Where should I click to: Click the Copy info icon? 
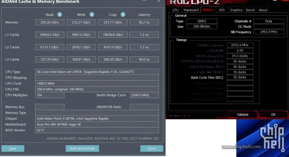(123, 14)
